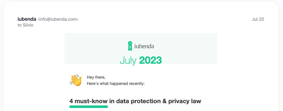Viewport: 283px width, 111px height.
Task: Click the empty light-green banner area left of the logo
Action: [x=91, y=47]
